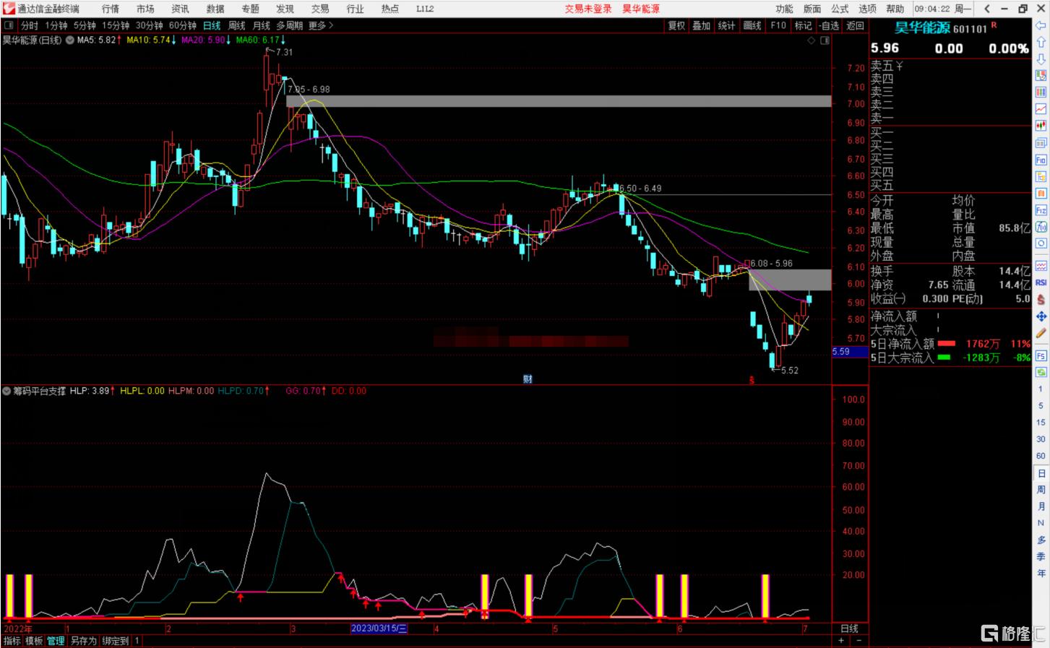Click the diamond icon above price axis
This screenshot has height=648, width=1050.
812,40
